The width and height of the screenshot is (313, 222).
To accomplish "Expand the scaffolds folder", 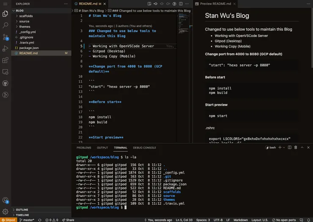I will (x=26, y=16).
